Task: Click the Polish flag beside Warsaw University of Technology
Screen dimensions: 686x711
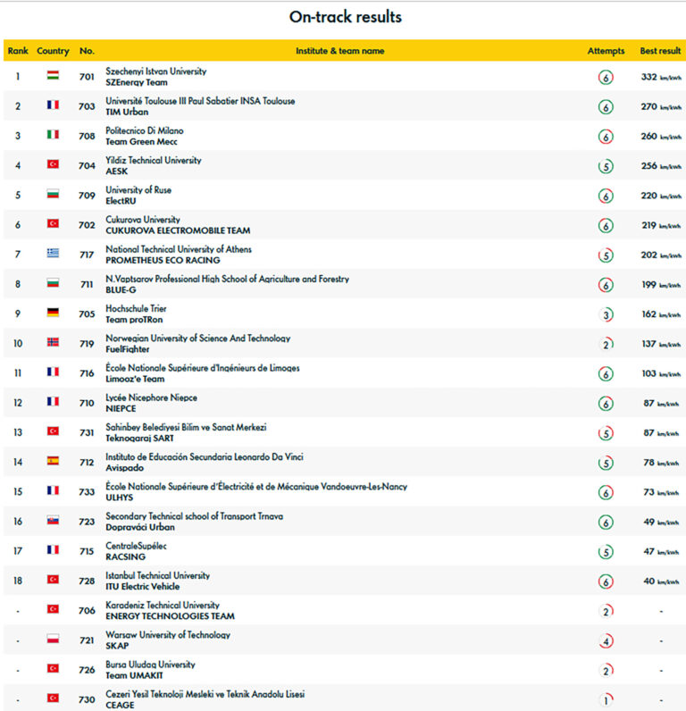Action: 53,640
